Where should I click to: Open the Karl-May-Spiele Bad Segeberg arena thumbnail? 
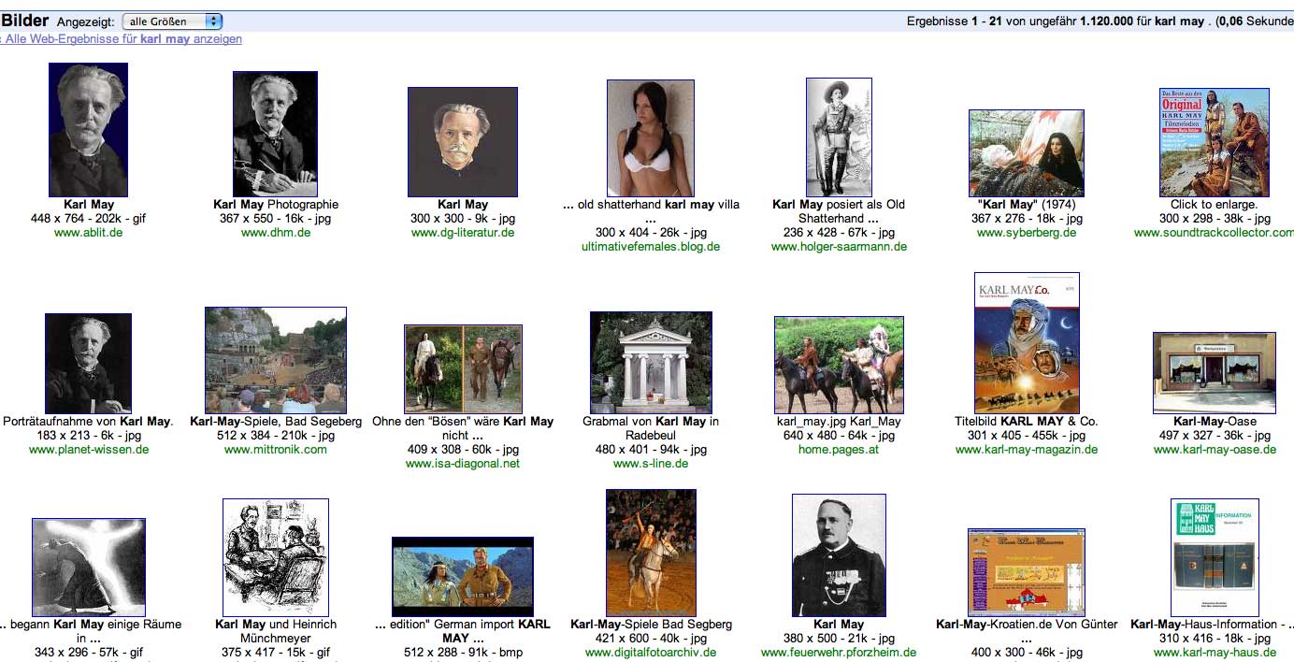pos(275,360)
